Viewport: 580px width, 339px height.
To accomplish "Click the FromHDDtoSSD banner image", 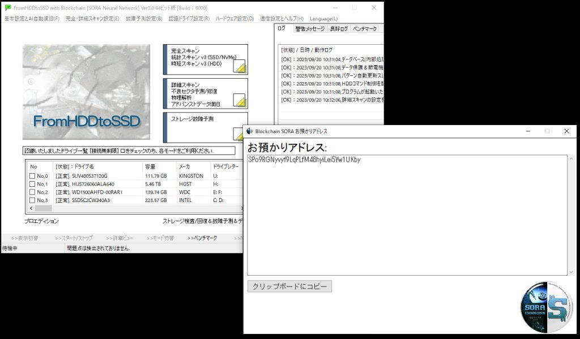I will [87, 92].
